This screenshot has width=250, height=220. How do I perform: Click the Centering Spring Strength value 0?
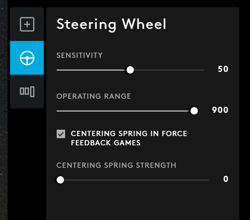point(225,179)
